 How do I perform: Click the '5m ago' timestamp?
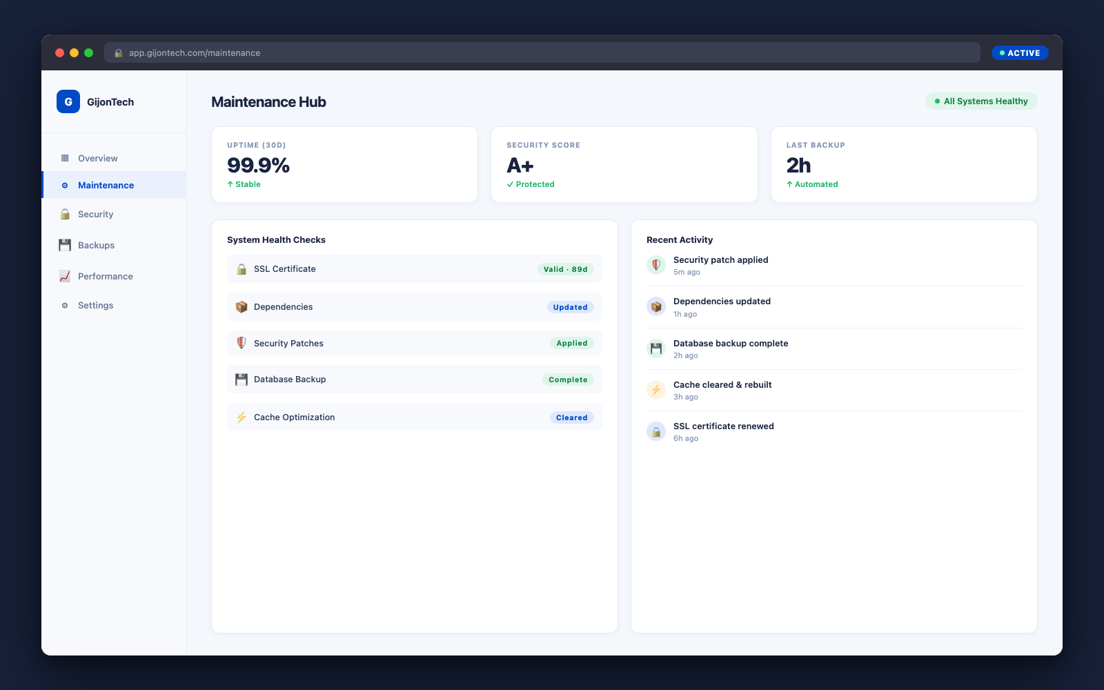(x=687, y=273)
